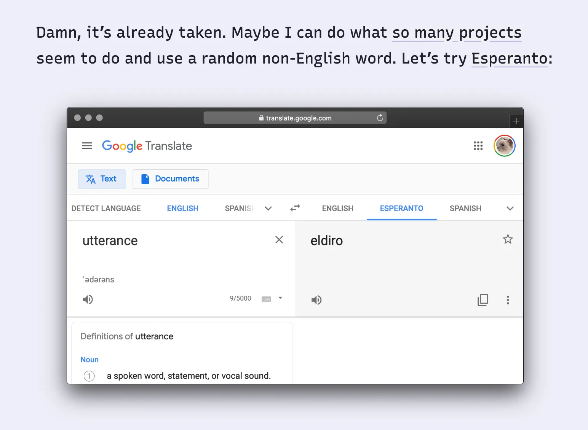Choose Spanish as the target language
Image resolution: width=588 pixels, height=430 pixels.
click(465, 209)
